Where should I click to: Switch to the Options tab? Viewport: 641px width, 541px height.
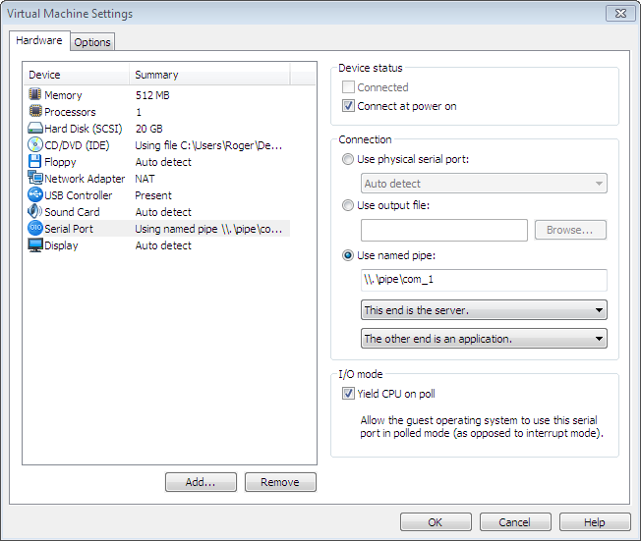coord(92,42)
